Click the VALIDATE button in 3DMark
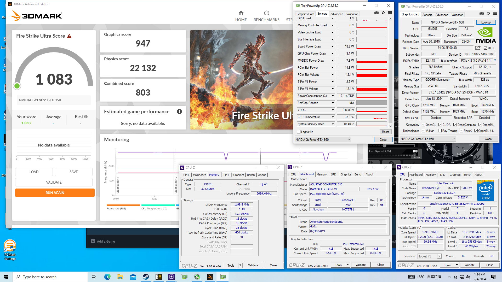Screen dimensions: 502x282 click(x=54, y=182)
